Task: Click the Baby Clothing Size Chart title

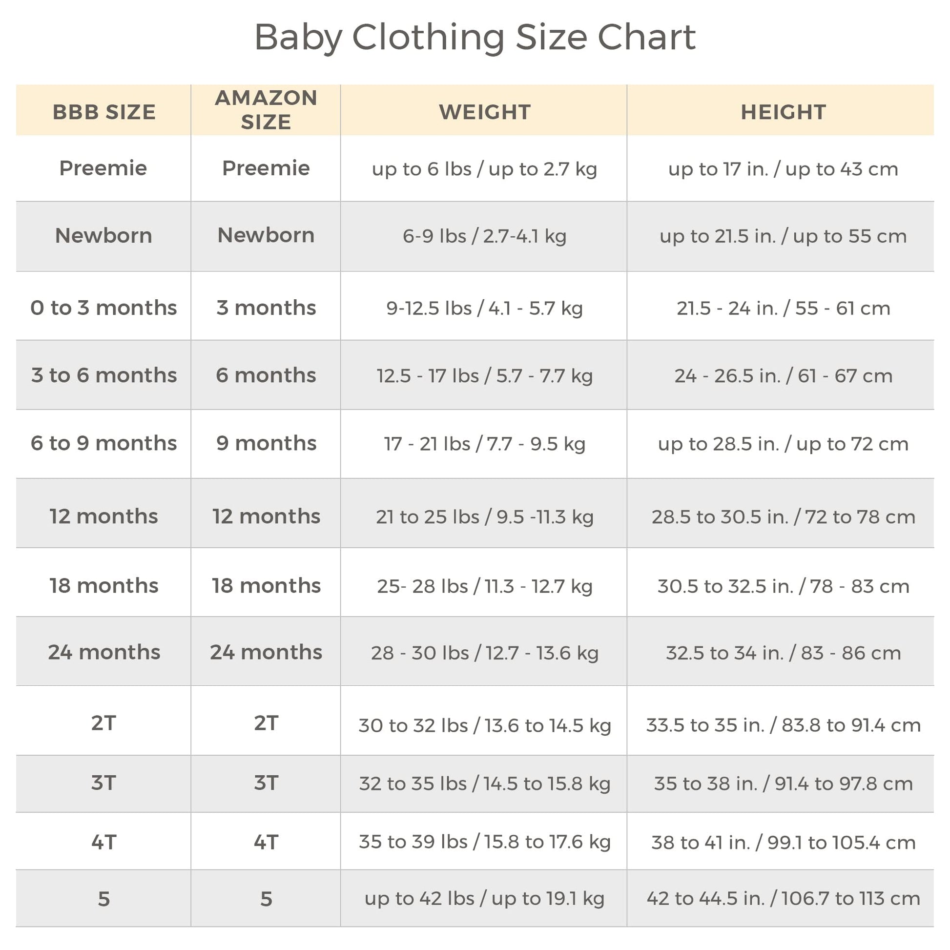Action: [475, 37]
